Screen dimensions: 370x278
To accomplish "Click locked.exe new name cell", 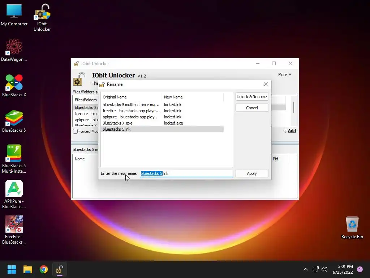I will pos(173,123).
